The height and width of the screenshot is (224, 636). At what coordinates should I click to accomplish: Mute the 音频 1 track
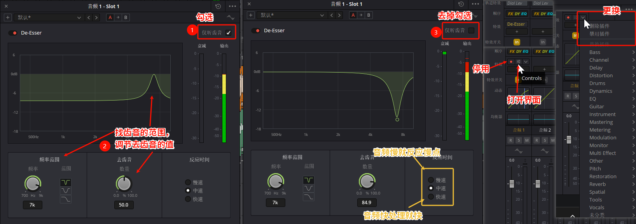click(527, 140)
